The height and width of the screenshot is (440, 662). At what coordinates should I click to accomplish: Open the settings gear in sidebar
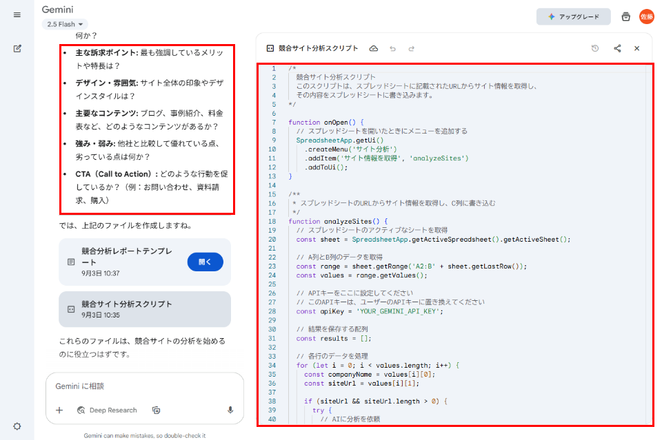(x=17, y=426)
